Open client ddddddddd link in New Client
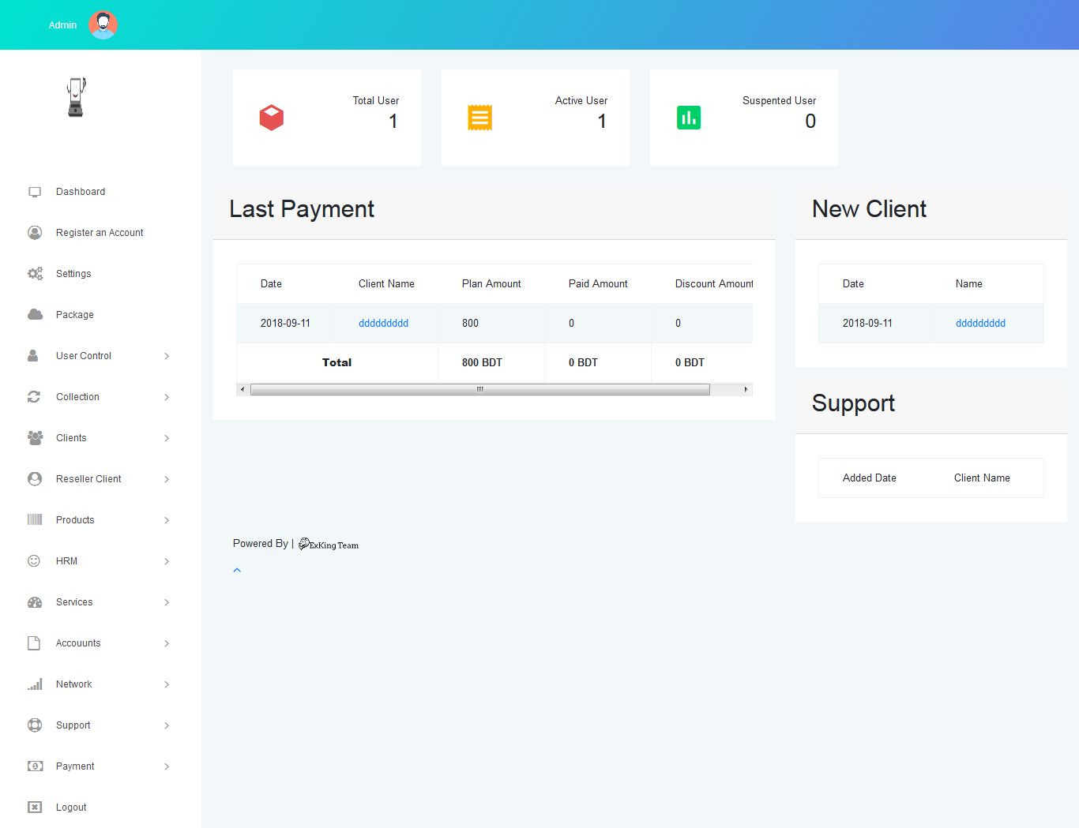Viewport: 1079px width, 828px height. (981, 323)
